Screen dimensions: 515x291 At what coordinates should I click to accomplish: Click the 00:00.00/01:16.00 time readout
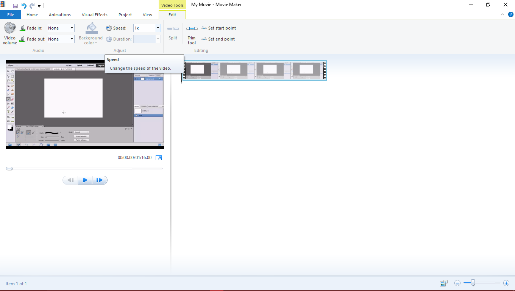point(134,158)
